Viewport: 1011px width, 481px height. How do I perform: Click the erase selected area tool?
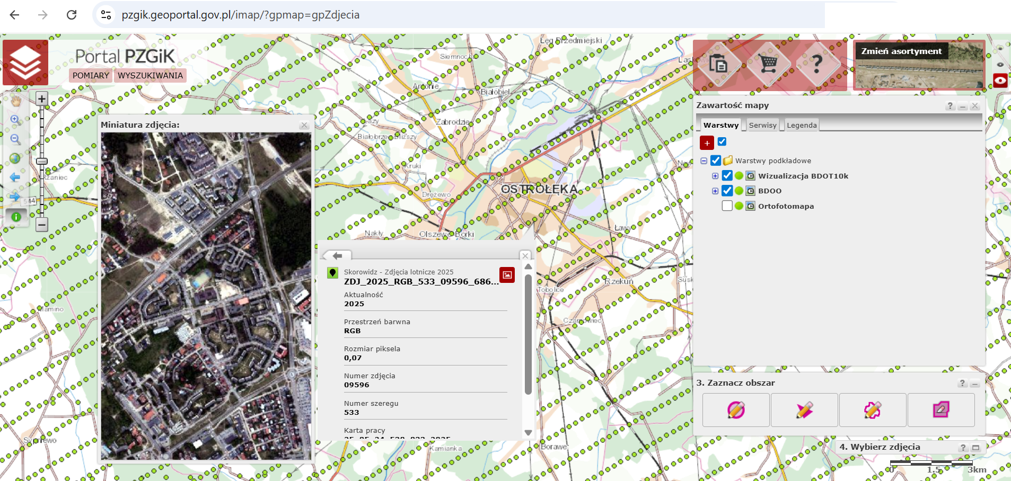tap(940, 410)
